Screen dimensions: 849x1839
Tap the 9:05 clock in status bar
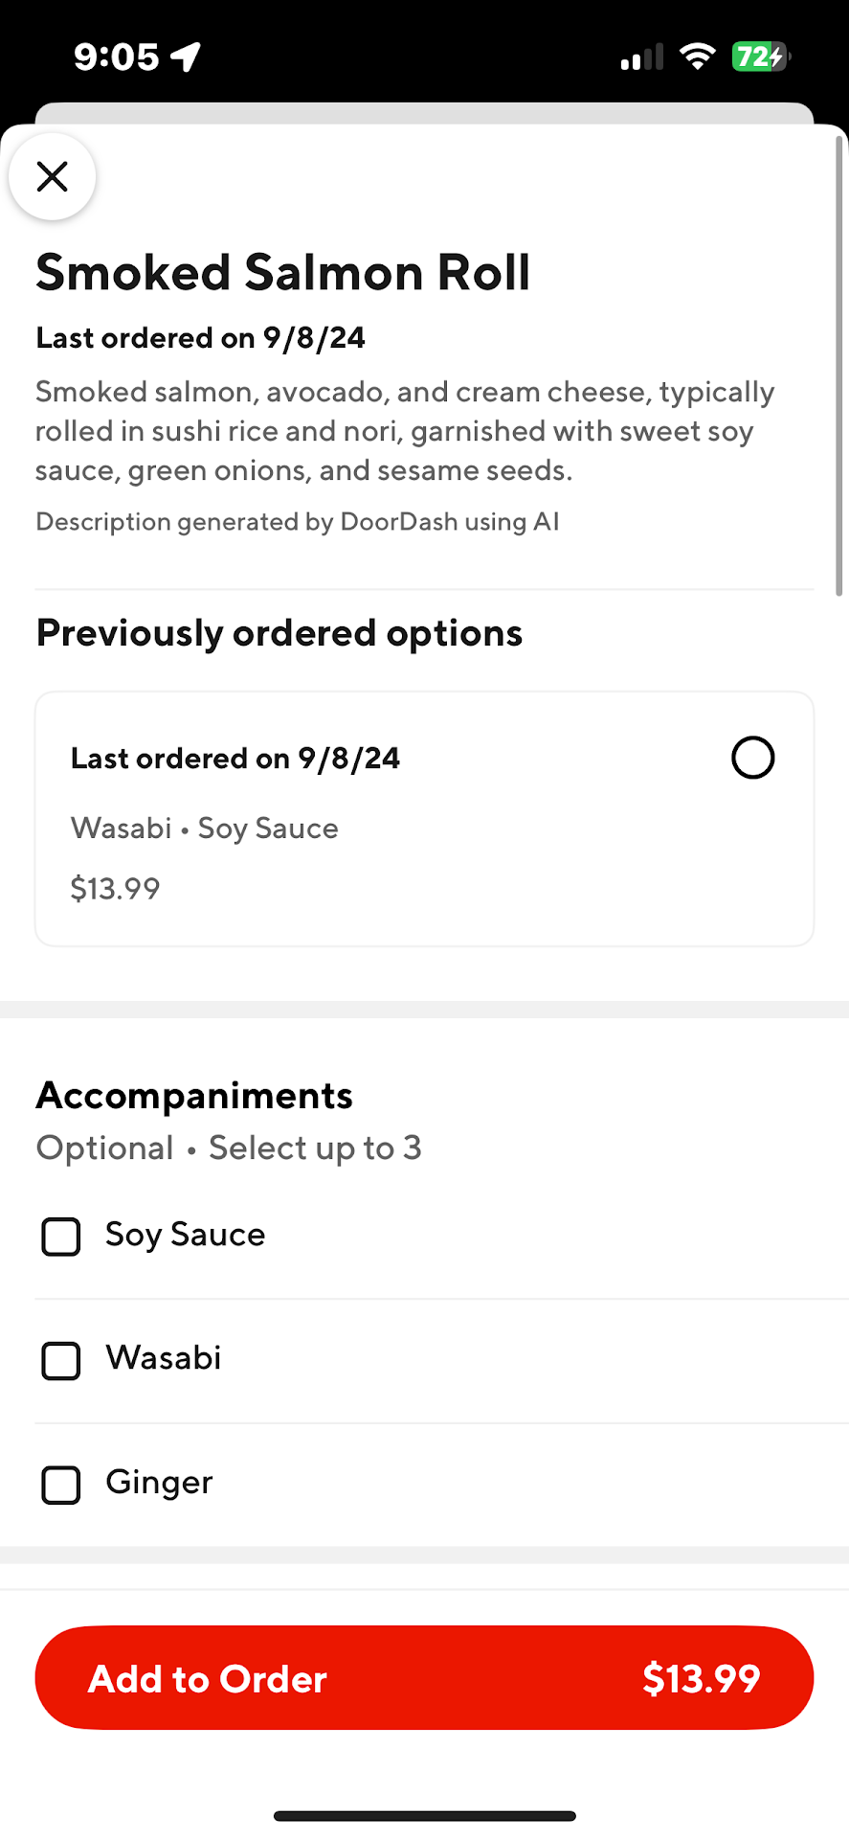(116, 57)
